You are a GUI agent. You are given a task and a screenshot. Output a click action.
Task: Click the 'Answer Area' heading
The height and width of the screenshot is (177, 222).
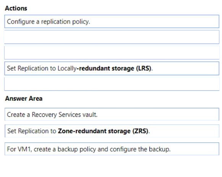coord(24,99)
